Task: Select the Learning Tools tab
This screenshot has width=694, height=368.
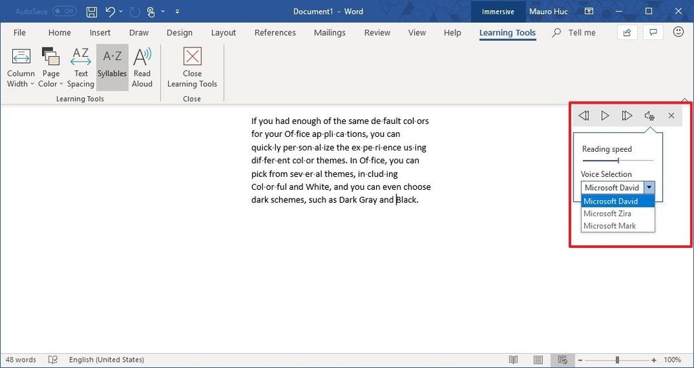Action: (x=507, y=33)
